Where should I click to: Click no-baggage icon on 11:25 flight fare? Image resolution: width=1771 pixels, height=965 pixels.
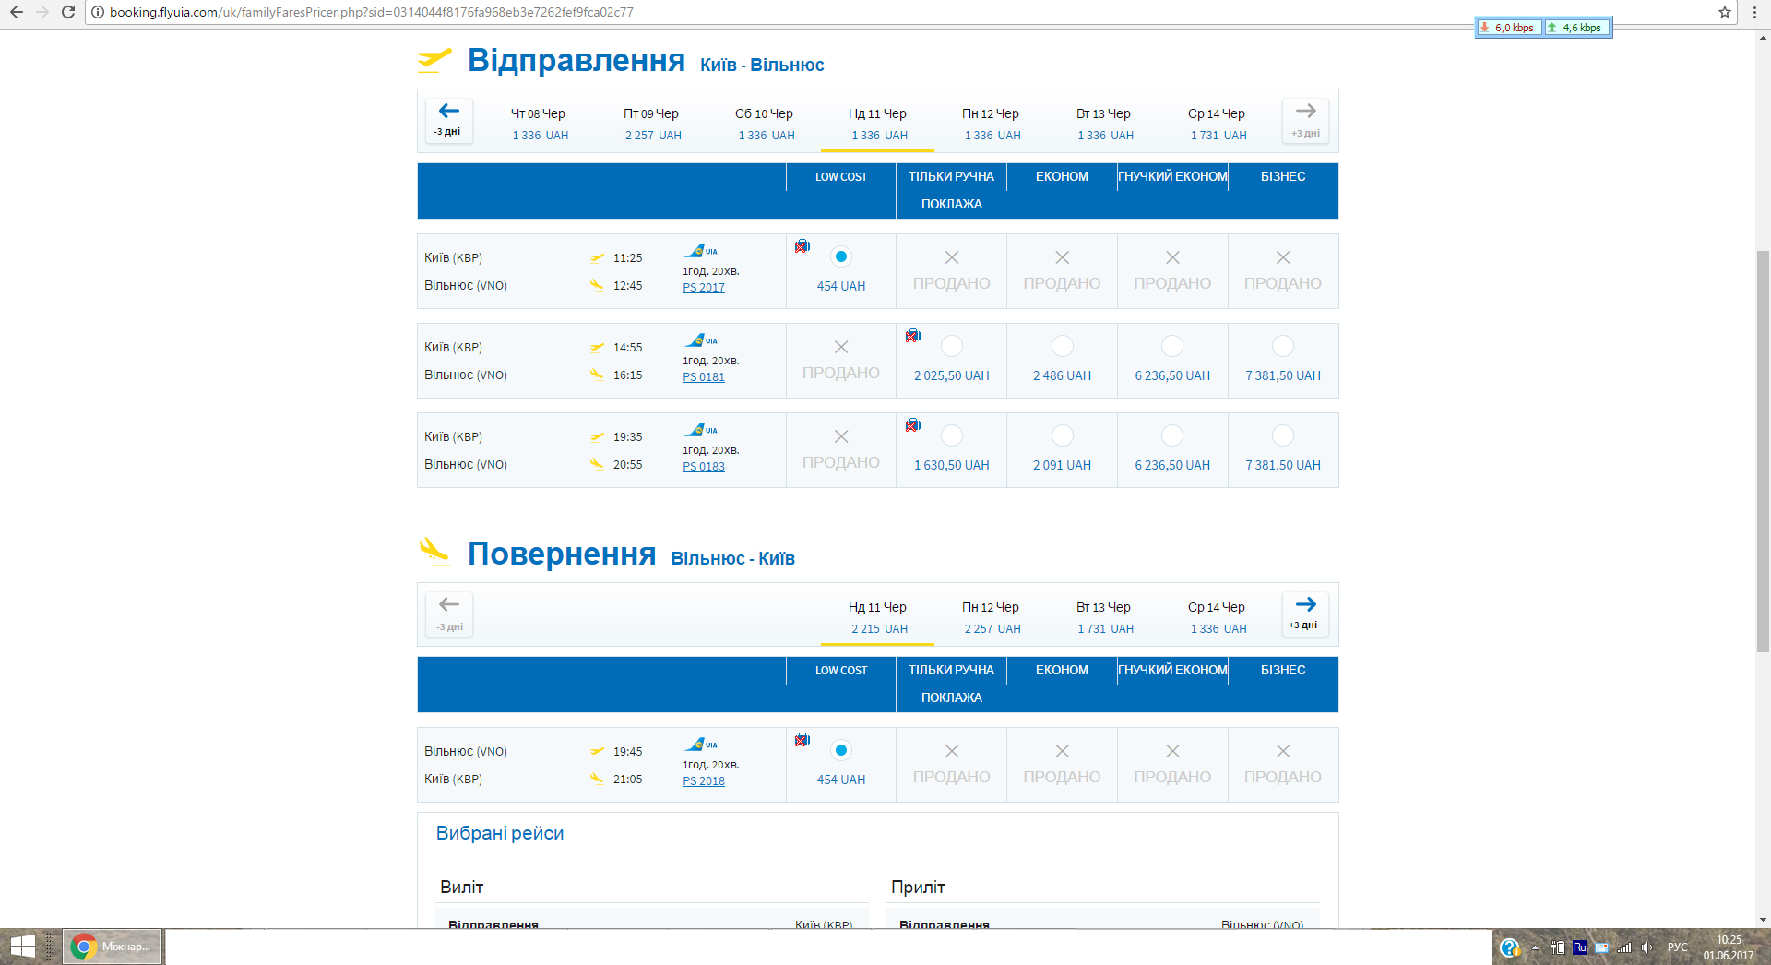tap(802, 246)
